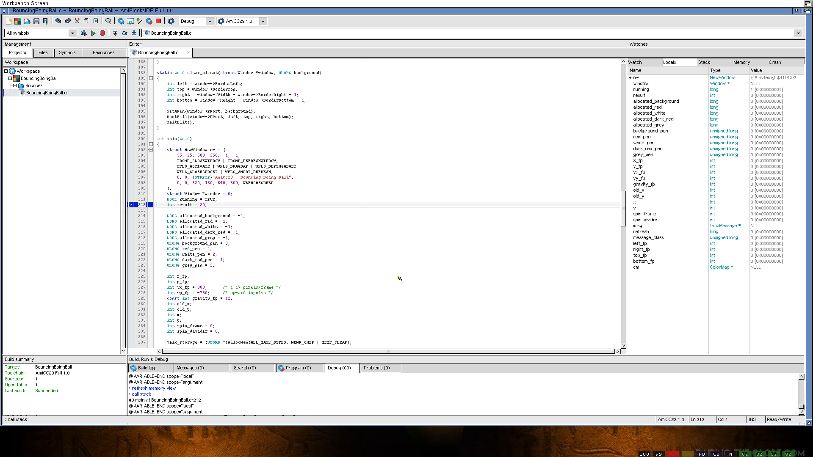Step over the current line
This screenshot has width=813, height=457.
pos(124,33)
